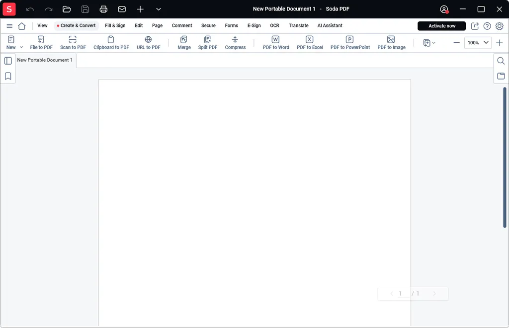Open the bookmarks panel
509x328 pixels.
(x=8, y=76)
